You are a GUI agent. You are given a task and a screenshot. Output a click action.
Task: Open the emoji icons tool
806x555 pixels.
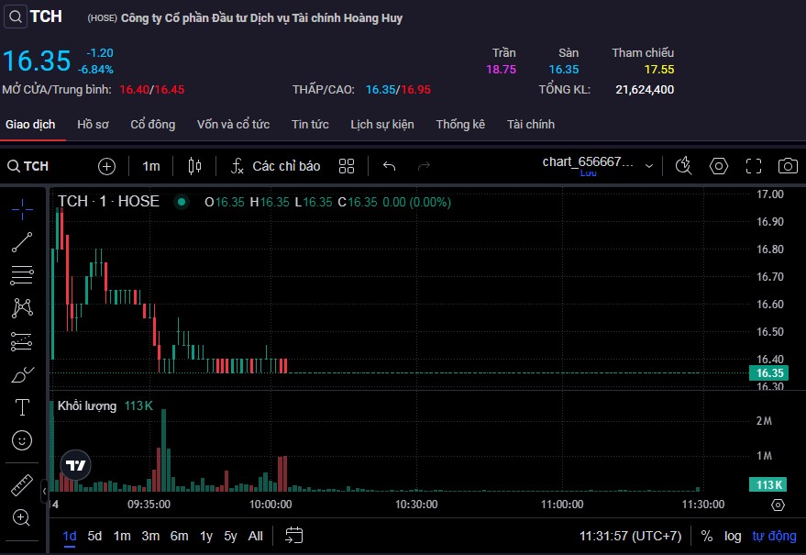pos(22,440)
